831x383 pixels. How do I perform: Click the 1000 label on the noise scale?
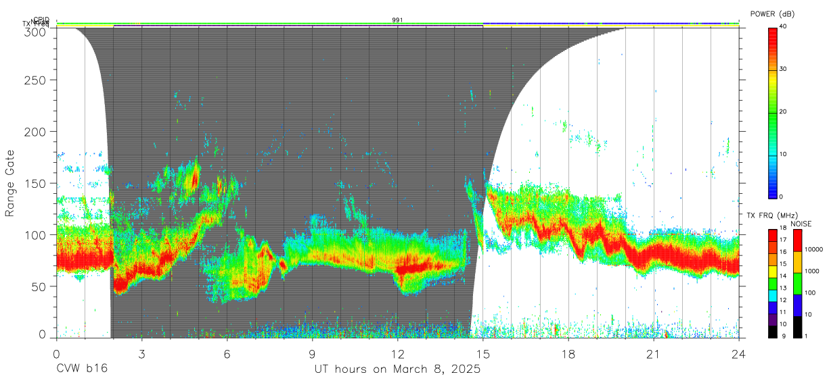(812, 271)
